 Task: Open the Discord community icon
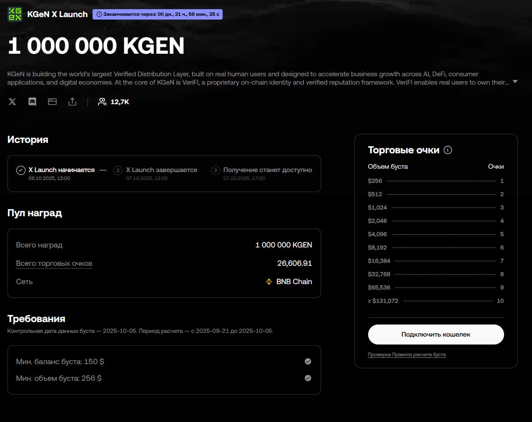(32, 102)
